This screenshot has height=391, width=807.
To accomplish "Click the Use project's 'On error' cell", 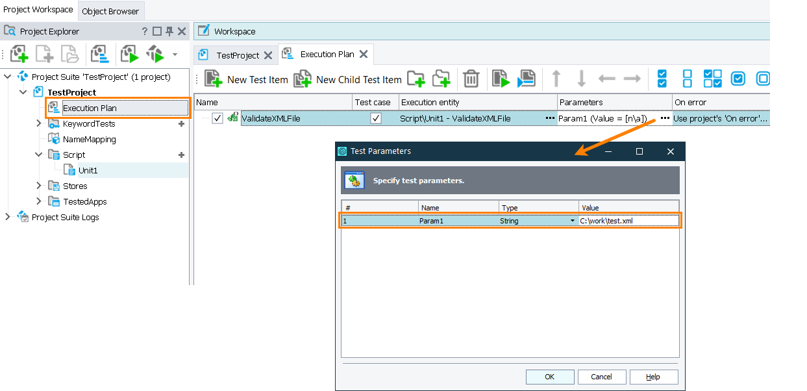I will click(x=721, y=119).
